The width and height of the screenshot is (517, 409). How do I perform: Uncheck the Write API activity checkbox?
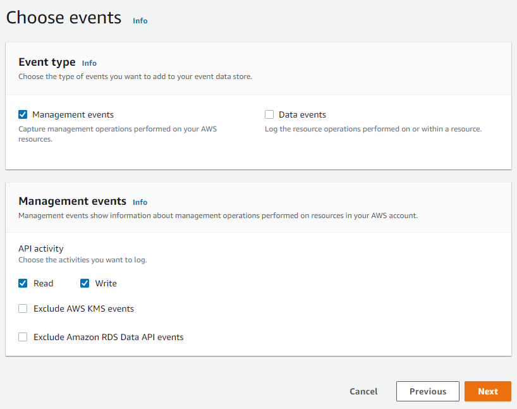pyautogui.click(x=85, y=283)
